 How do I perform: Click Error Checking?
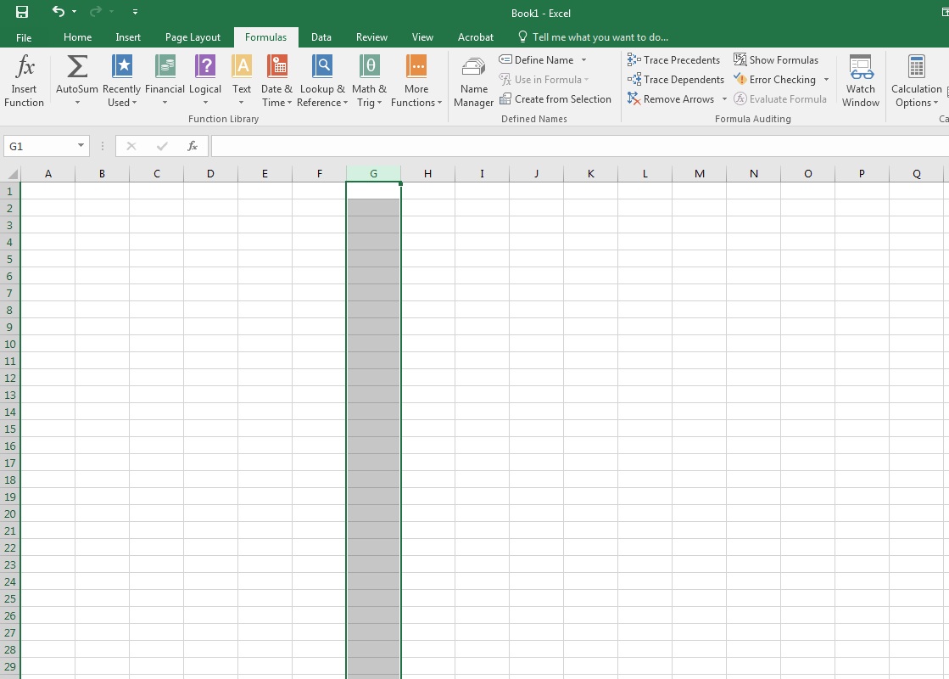point(776,79)
